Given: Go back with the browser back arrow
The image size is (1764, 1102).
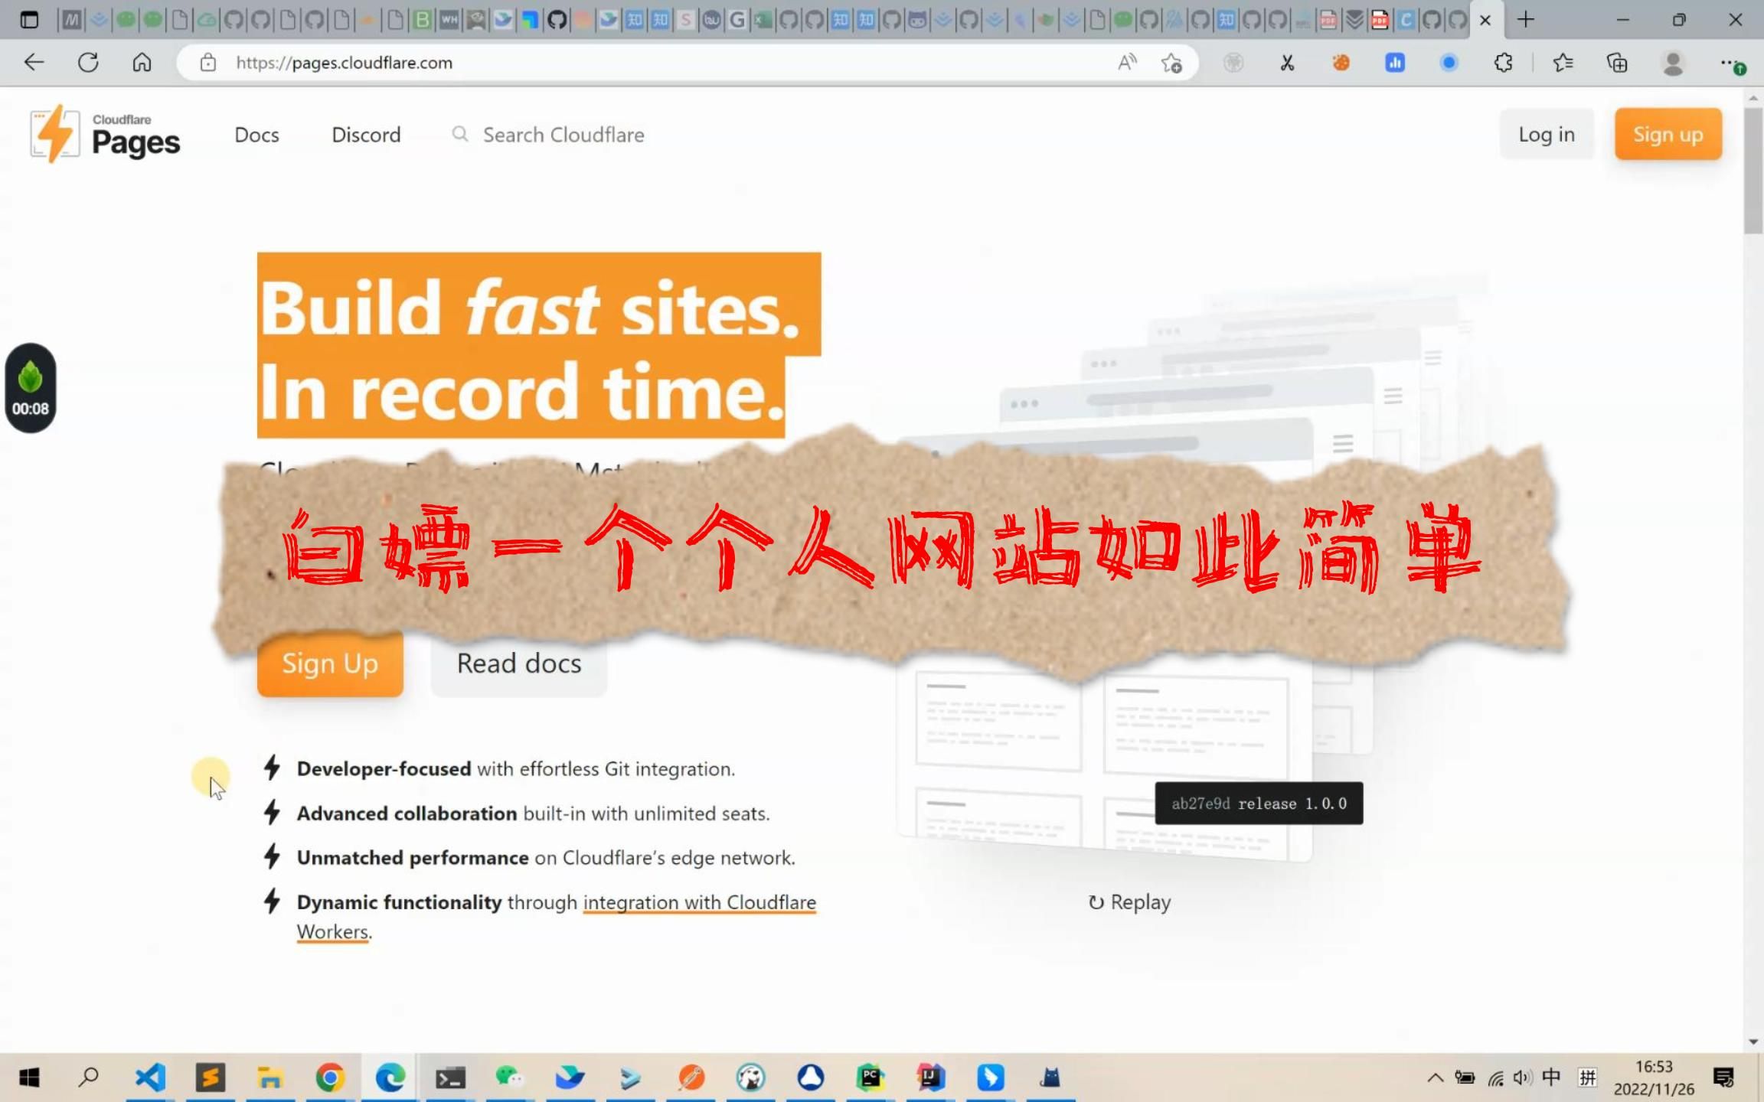Looking at the screenshot, I should point(34,62).
